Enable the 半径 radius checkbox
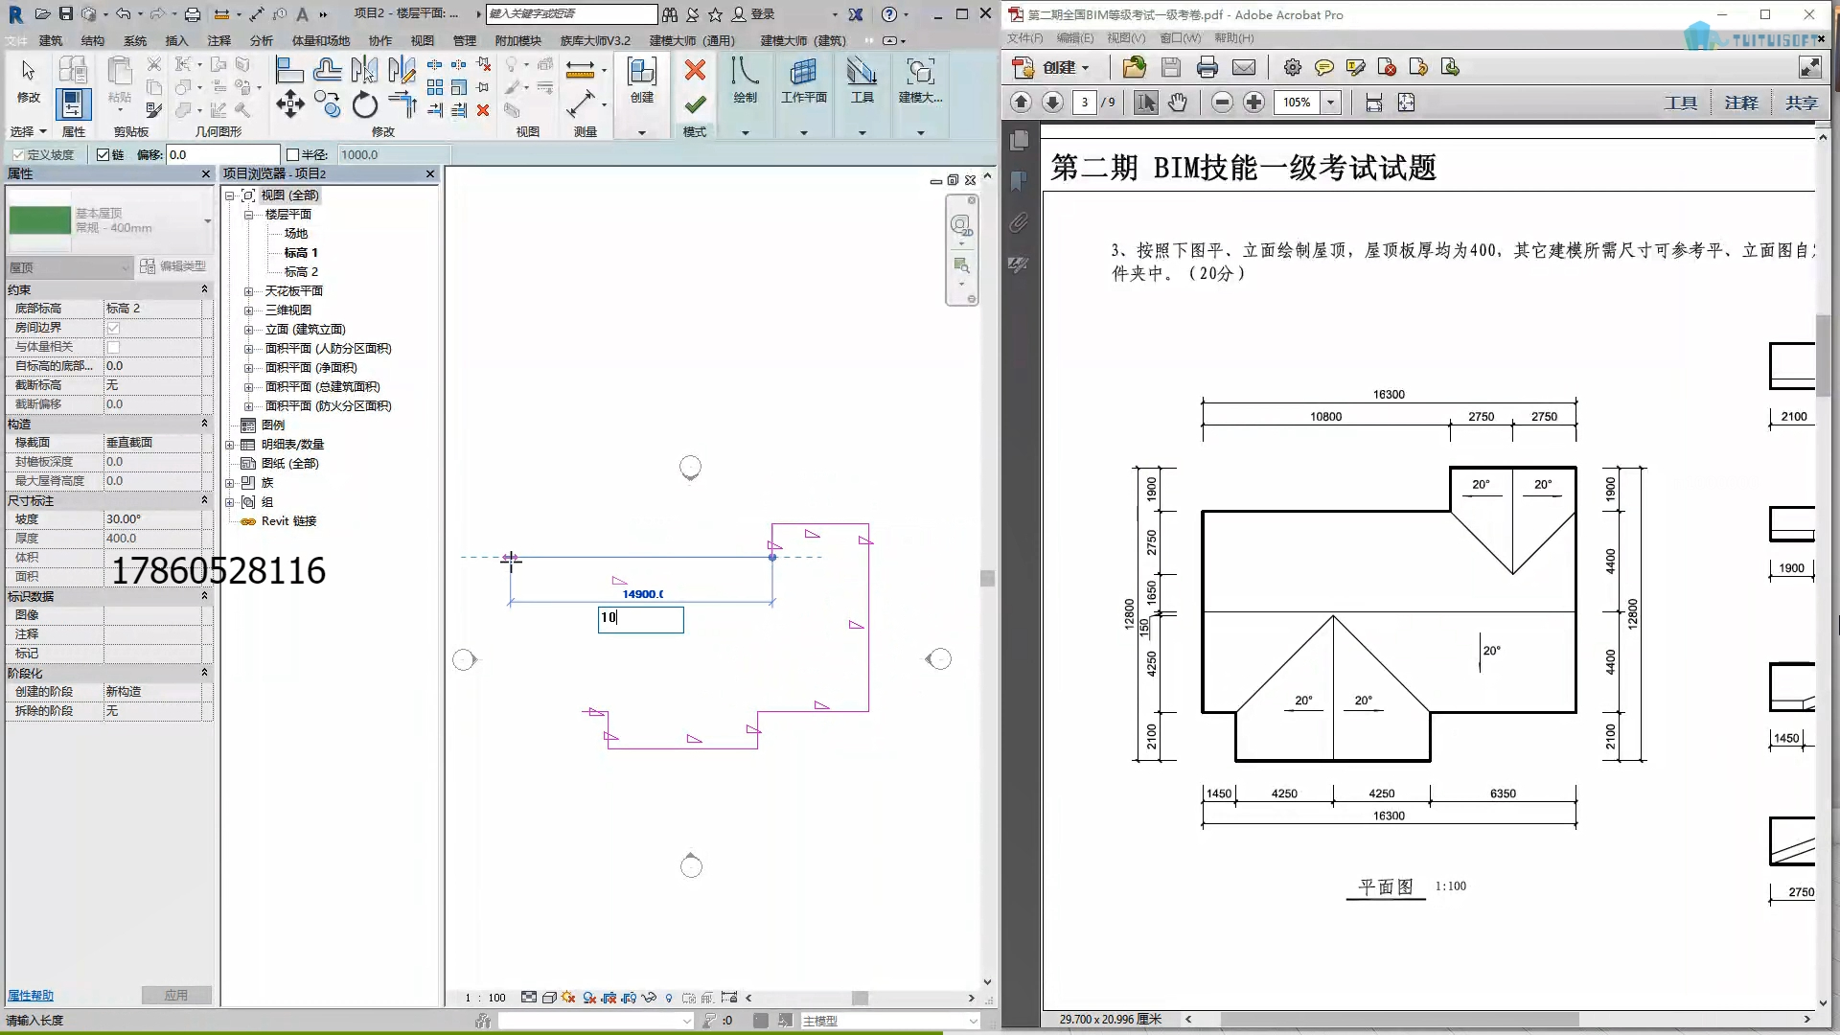 [293, 154]
